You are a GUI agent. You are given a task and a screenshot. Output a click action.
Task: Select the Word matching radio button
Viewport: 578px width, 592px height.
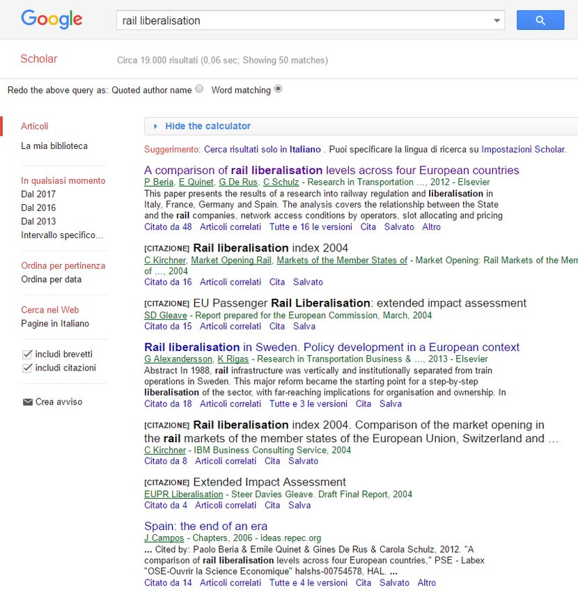279,88
